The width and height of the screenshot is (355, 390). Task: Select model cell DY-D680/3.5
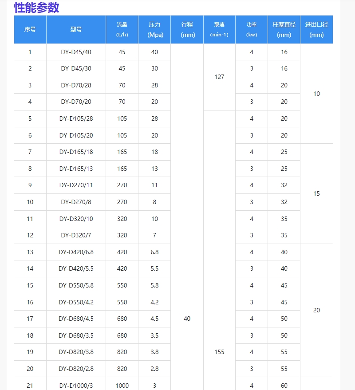[x=76, y=335]
